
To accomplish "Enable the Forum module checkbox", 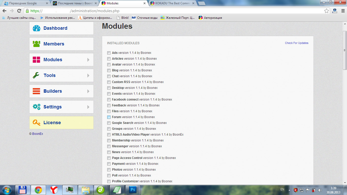I will [x=109, y=117].
